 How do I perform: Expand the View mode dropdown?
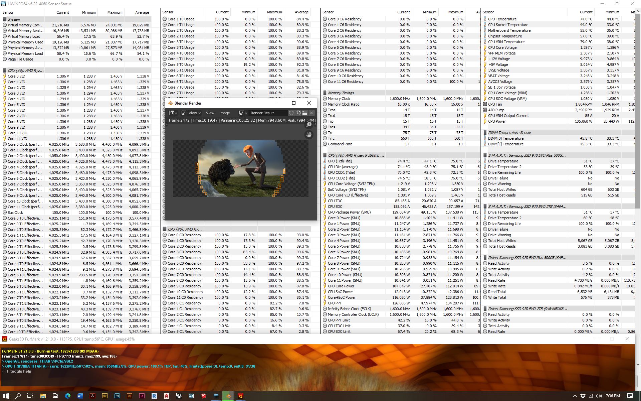[191, 113]
